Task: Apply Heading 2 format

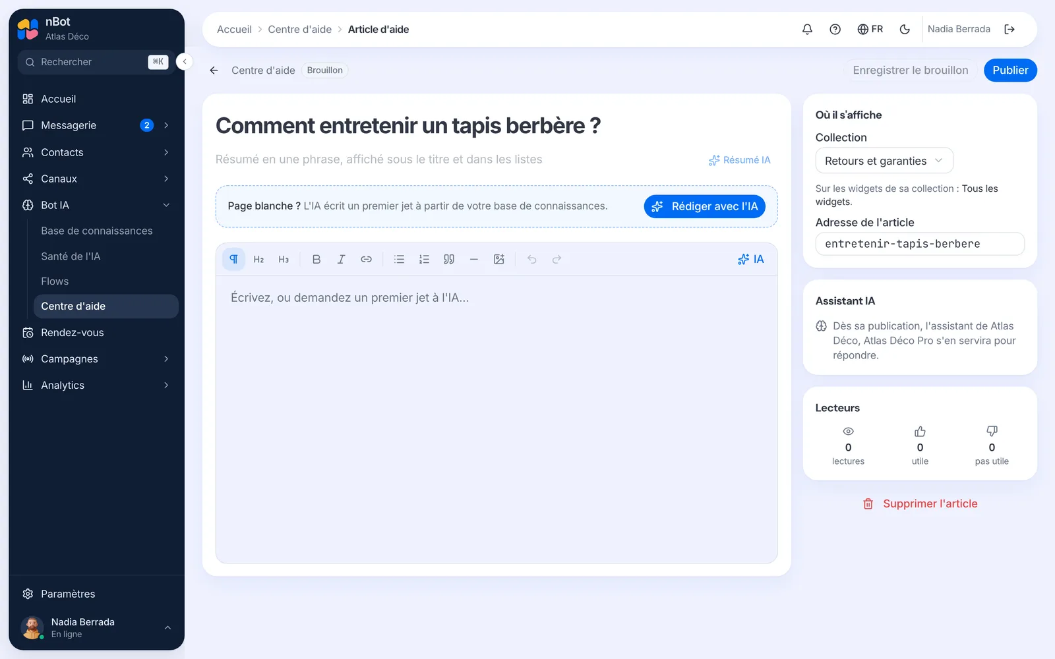Action: tap(258, 260)
